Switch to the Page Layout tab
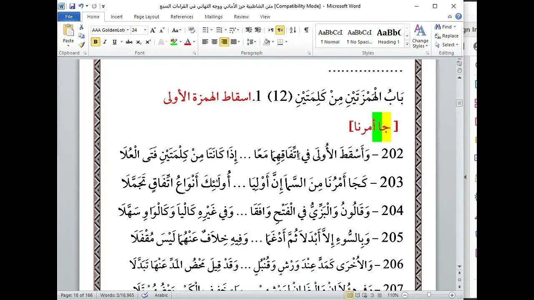The image size is (534, 300). pyautogui.click(x=146, y=17)
